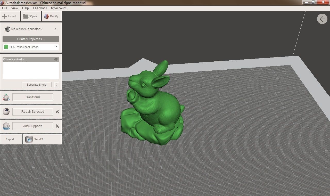
Task: Click the MakerBot Replicator 2 printer name
Action: tap(27, 29)
